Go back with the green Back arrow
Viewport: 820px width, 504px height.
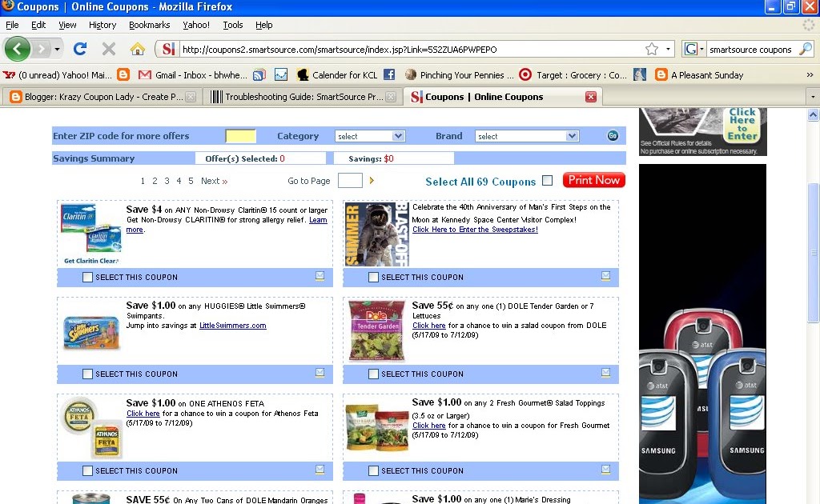18,49
